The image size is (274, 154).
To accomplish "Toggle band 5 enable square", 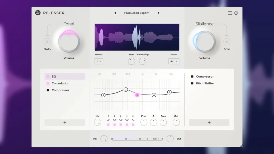I will point(133,125).
